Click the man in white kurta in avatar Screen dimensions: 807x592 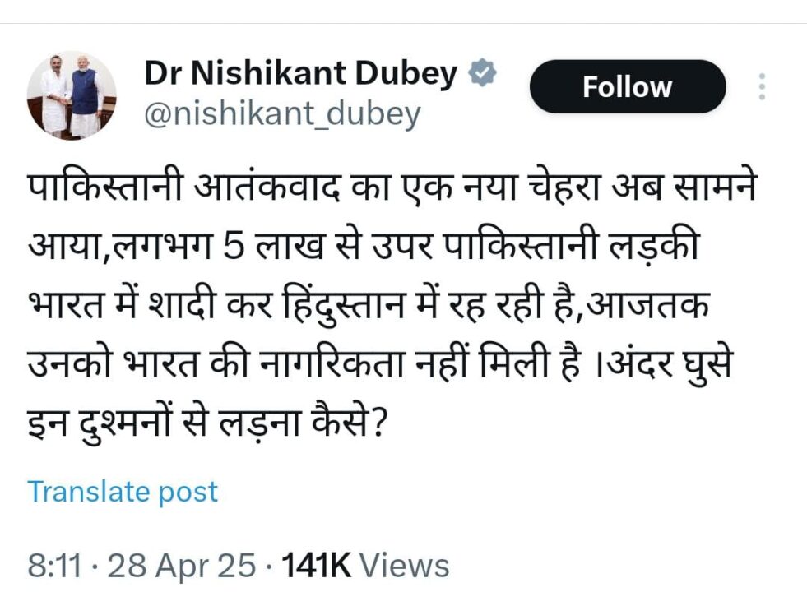55,95
